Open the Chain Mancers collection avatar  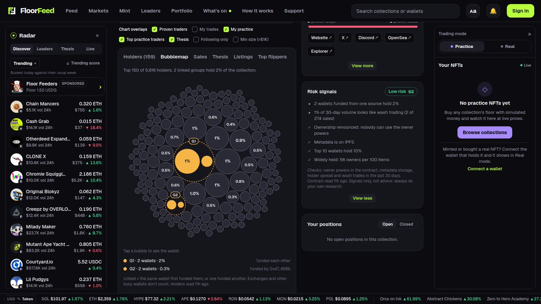17,107
